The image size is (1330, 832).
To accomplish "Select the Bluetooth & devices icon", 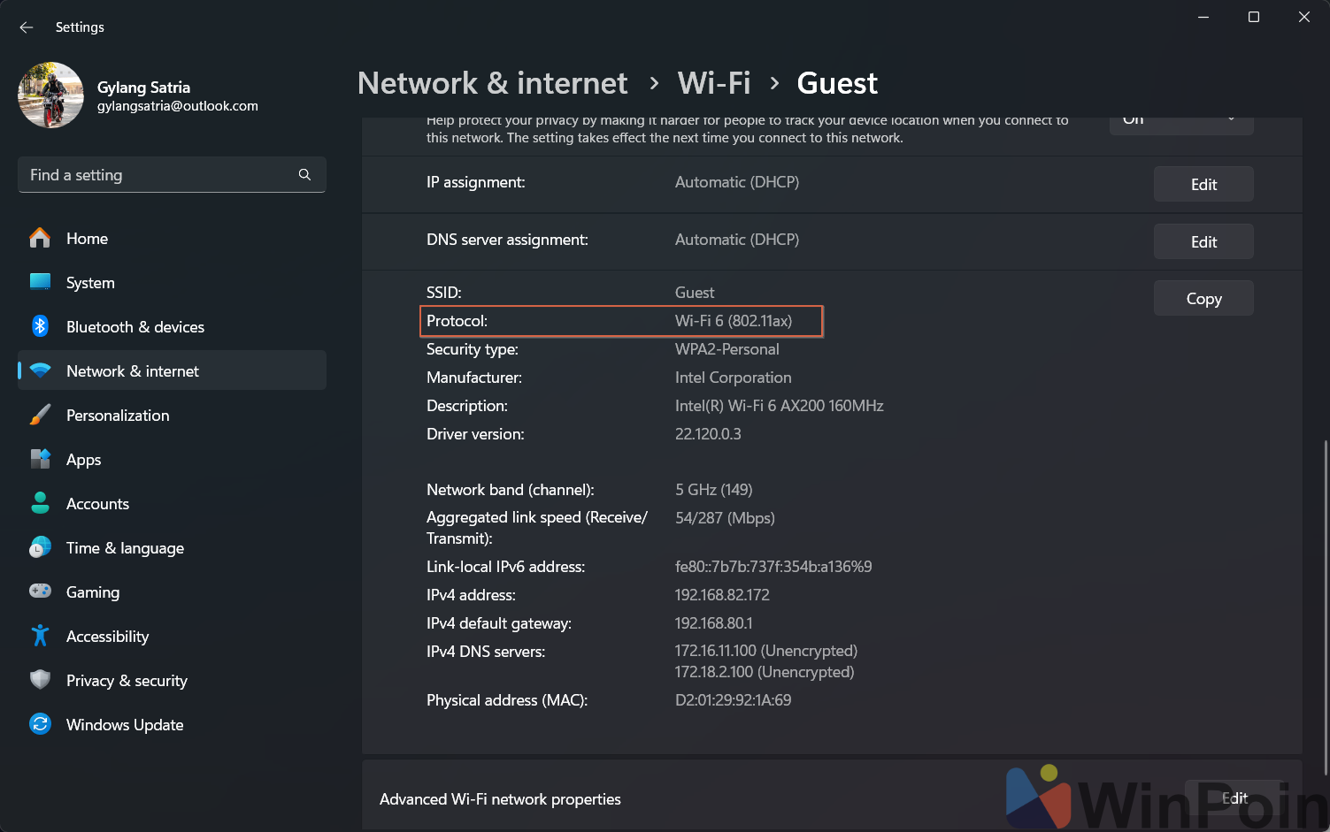I will coord(40,326).
